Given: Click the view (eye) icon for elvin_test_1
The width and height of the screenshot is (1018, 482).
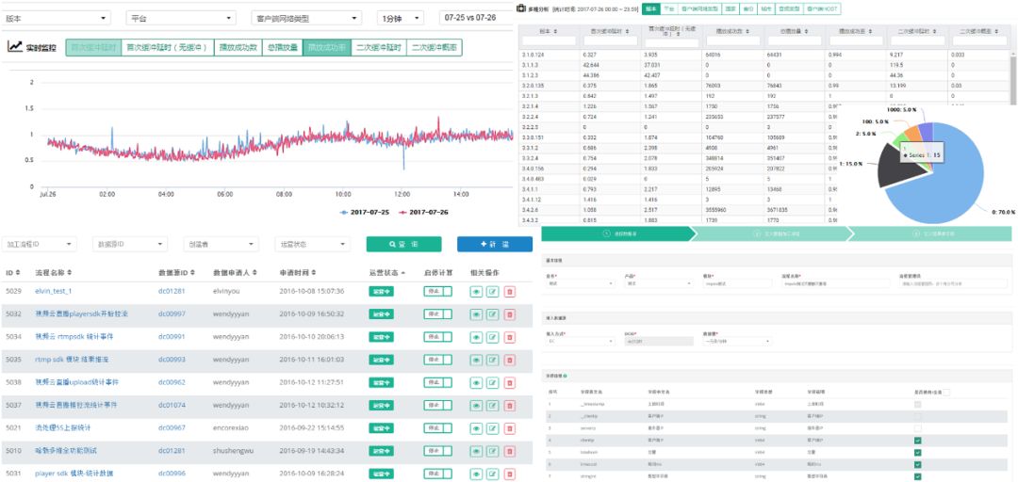Looking at the screenshot, I should click(x=476, y=291).
